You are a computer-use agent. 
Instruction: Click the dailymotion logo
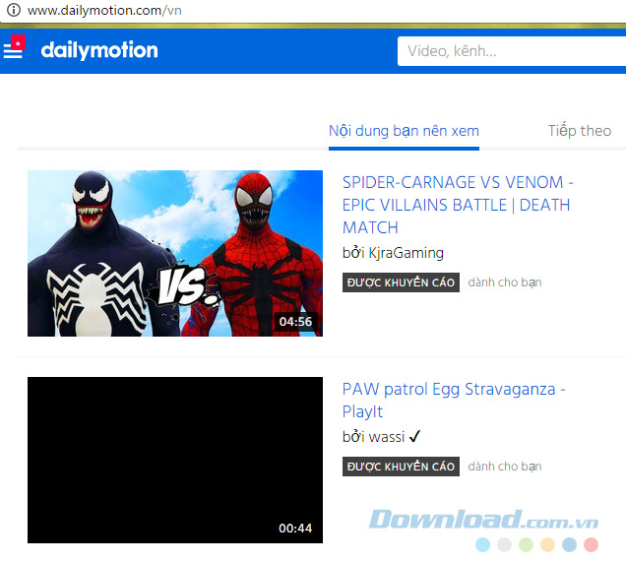[99, 50]
